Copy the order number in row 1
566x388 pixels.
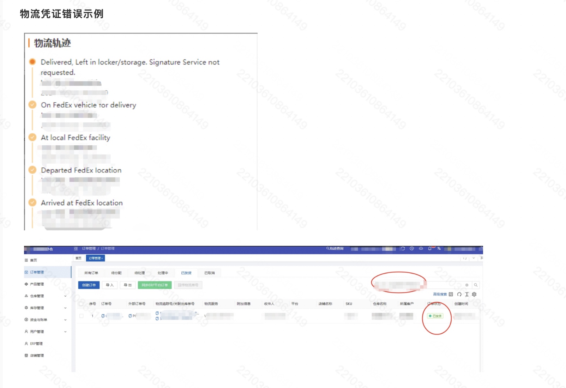[x=103, y=316]
